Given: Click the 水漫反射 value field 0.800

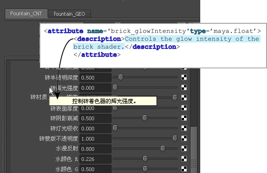Looking at the screenshot, I should pyautogui.click(x=95, y=149).
